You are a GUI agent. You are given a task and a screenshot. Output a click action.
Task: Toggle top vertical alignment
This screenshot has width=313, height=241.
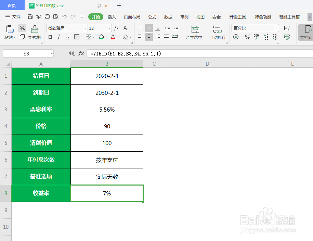pos(141,28)
